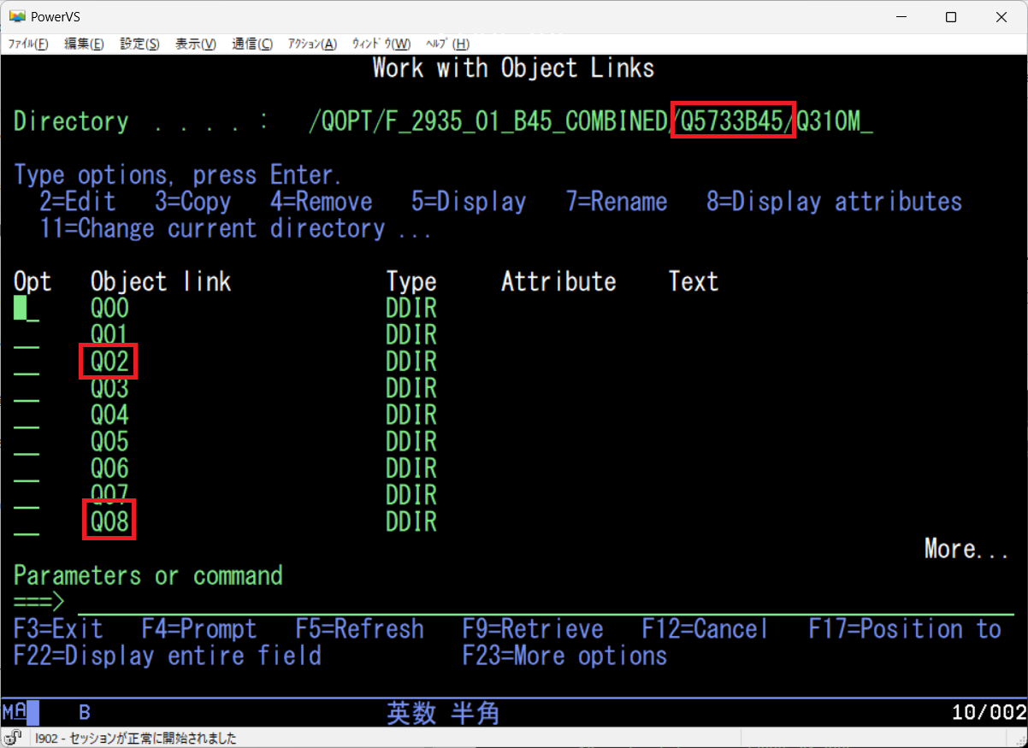Click the Opt field for Q03
Image resolution: width=1028 pixels, height=748 pixels.
26,388
